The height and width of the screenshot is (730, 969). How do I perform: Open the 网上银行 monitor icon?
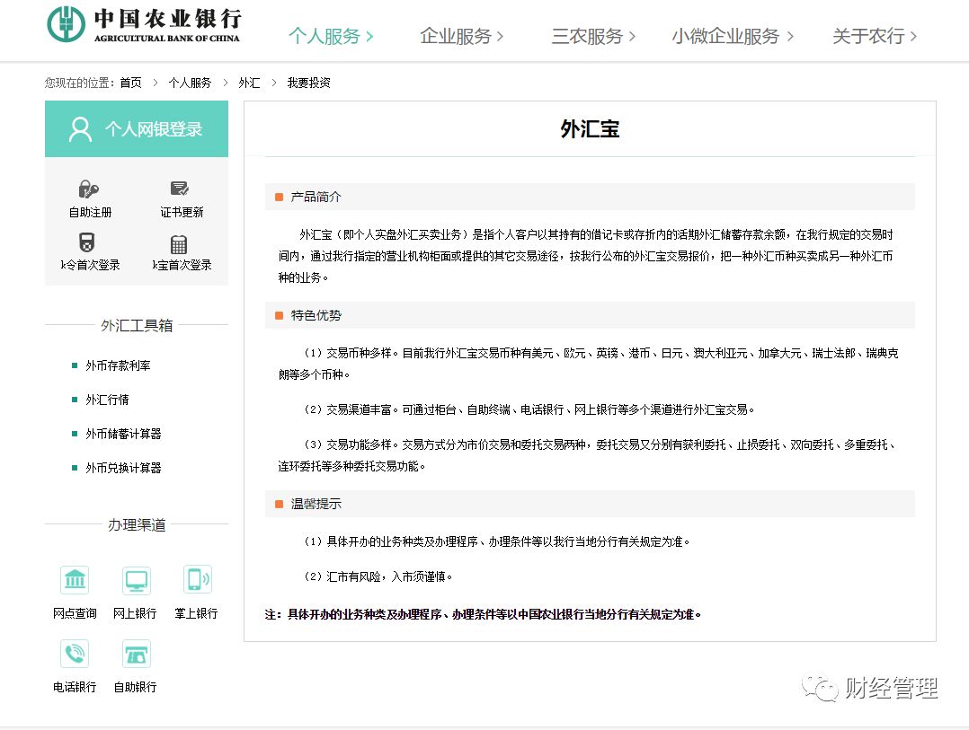click(x=136, y=580)
